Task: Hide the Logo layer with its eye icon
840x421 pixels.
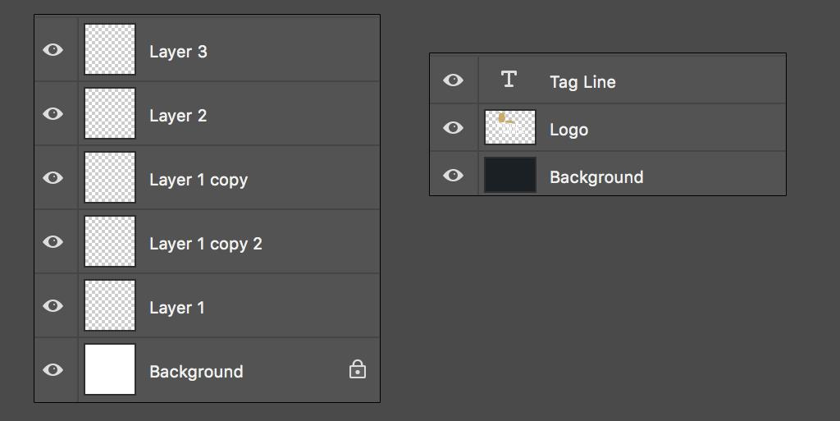Action: [453, 128]
